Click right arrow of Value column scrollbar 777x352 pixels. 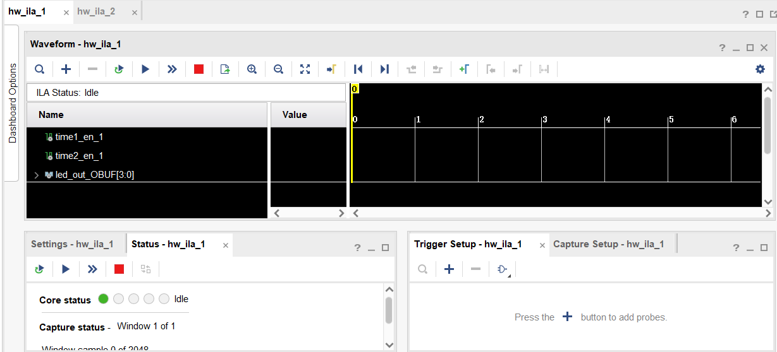point(341,213)
